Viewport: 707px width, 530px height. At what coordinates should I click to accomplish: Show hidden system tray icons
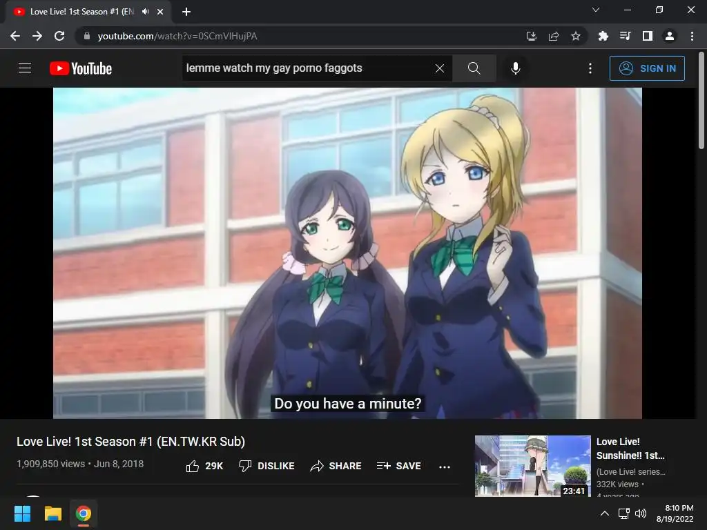[x=605, y=513]
